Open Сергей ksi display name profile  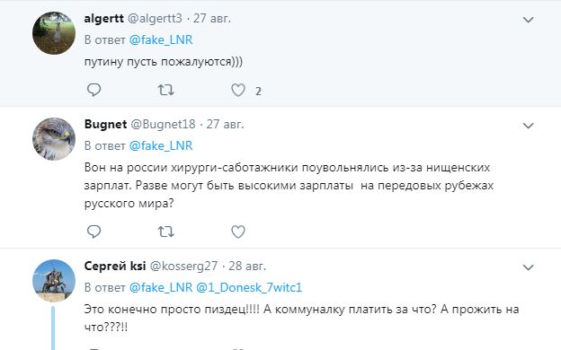coord(115,266)
